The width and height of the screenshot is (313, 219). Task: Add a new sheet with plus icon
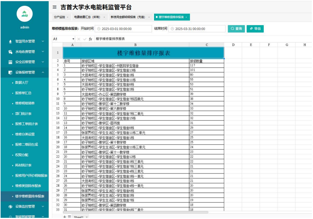64,217
